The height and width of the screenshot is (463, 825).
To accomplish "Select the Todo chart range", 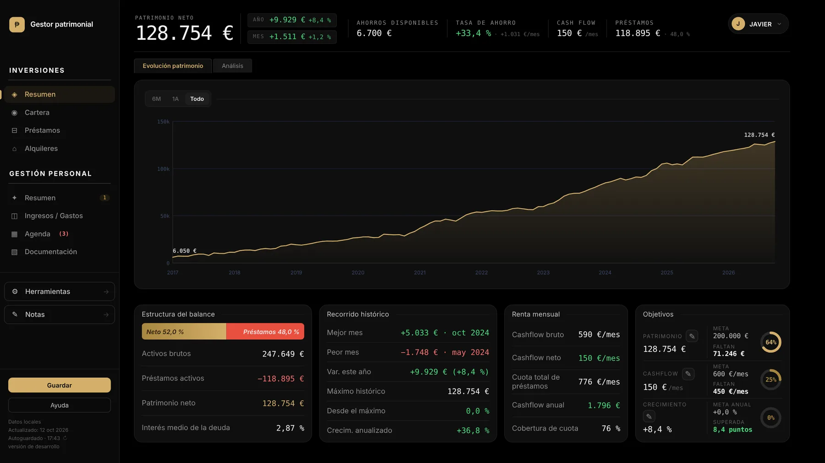I will (197, 99).
